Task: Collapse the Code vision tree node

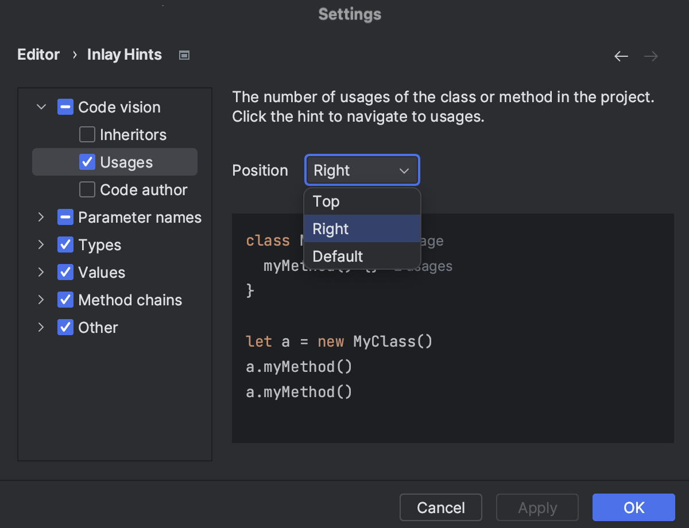Action: 41,107
